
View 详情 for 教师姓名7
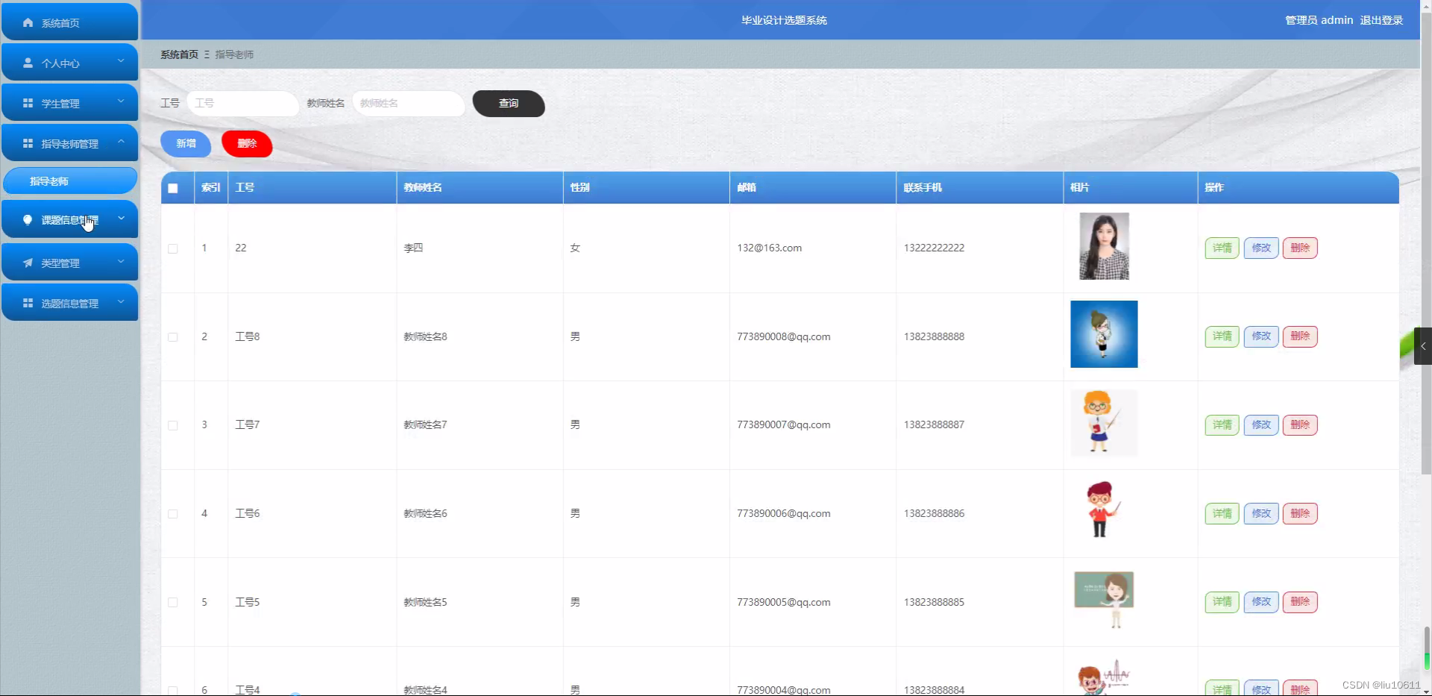point(1222,425)
